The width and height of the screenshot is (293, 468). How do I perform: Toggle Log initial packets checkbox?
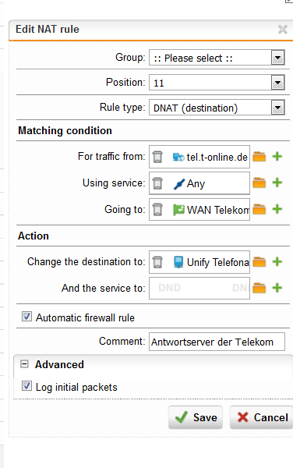pyautogui.click(x=26, y=386)
